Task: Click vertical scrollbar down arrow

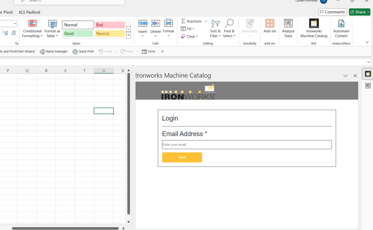Action: (129, 222)
